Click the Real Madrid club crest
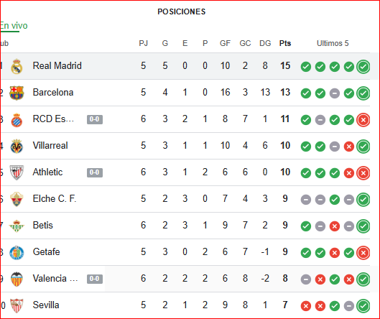The image size is (380, 319). [x=17, y=66]
